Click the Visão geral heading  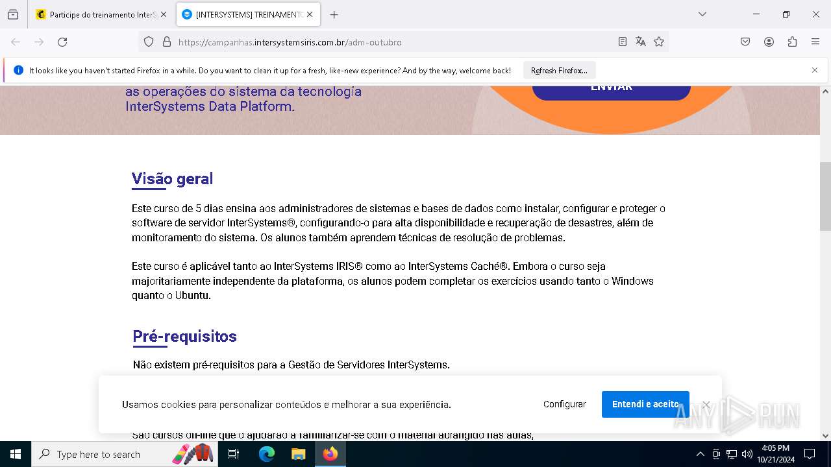[172, 178]
